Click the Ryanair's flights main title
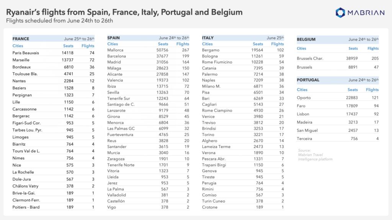 tap(124, 12)
